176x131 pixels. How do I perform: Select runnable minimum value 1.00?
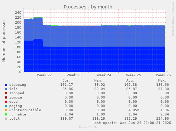point(101,114)
